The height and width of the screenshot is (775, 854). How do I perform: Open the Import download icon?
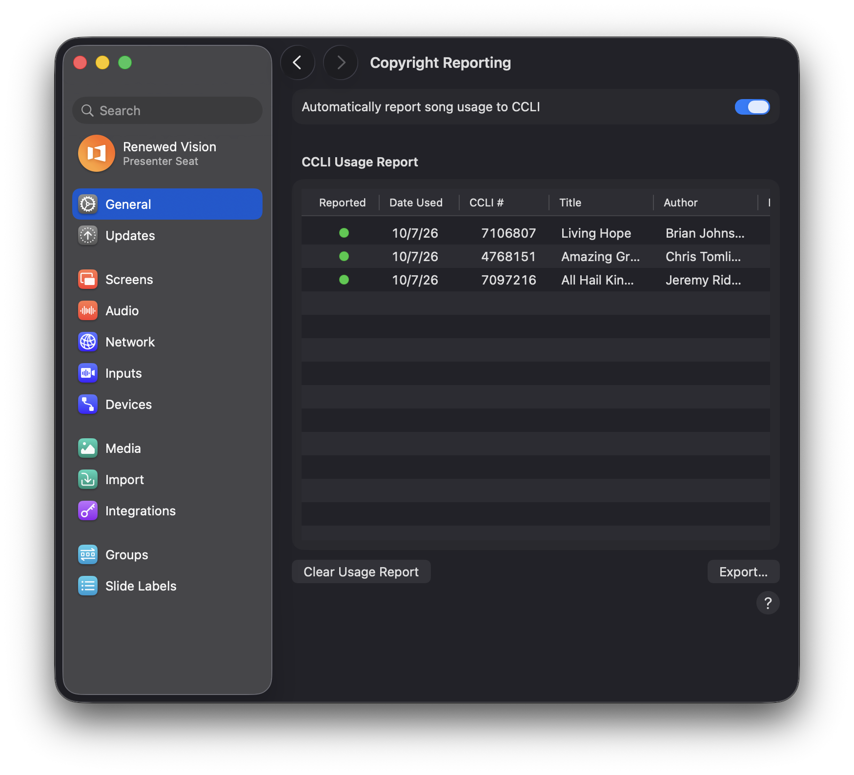click(88, 479)
